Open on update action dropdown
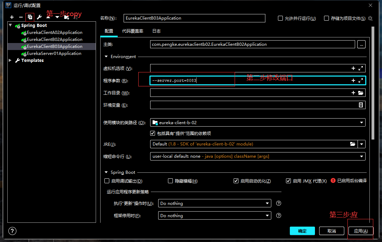 [215, 203]
